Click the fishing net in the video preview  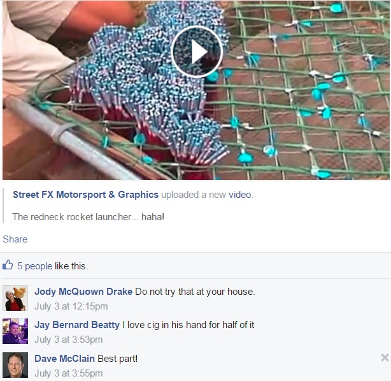coord(299,100)
